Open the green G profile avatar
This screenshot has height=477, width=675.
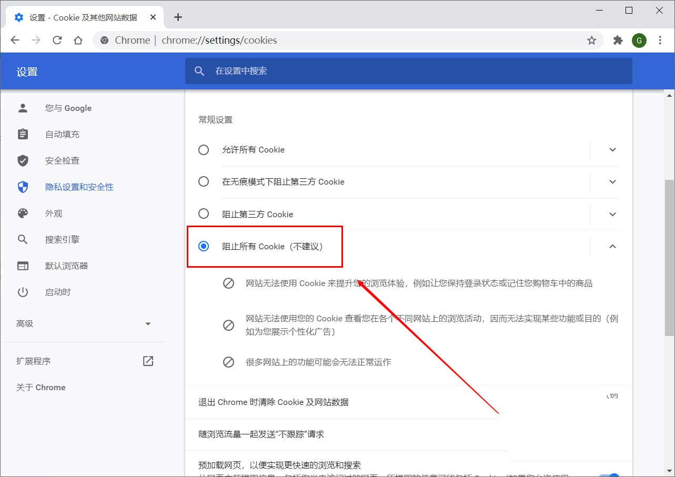(639, 40)
